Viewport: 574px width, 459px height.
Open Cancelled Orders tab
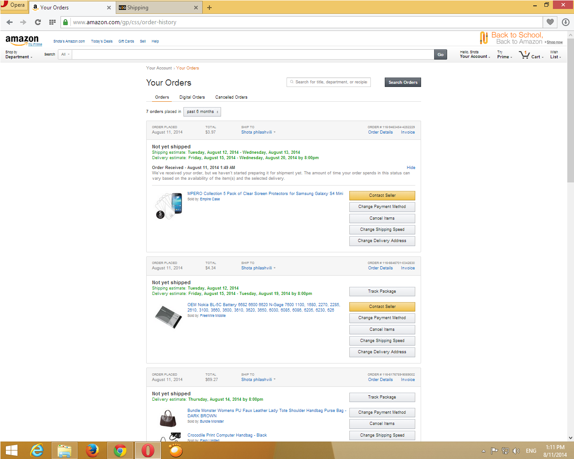coord(231,97)
